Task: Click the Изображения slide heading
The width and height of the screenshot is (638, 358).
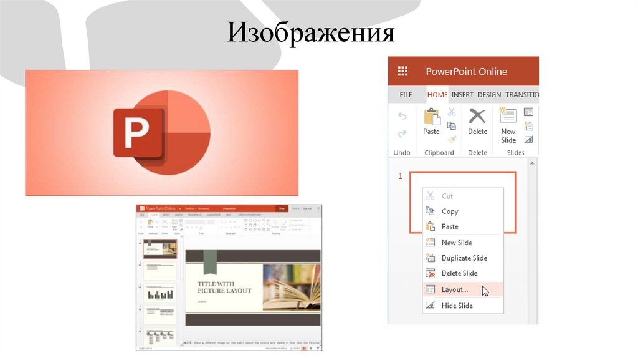Action: coord(310,32)
